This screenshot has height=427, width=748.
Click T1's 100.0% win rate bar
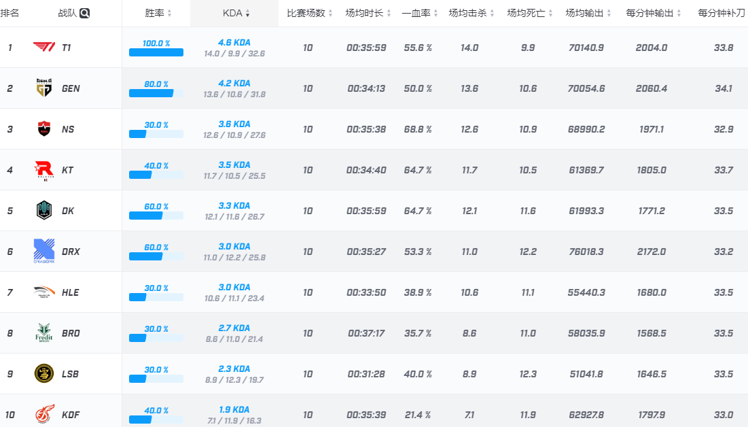pyautogui.click(x=156, y=52)
